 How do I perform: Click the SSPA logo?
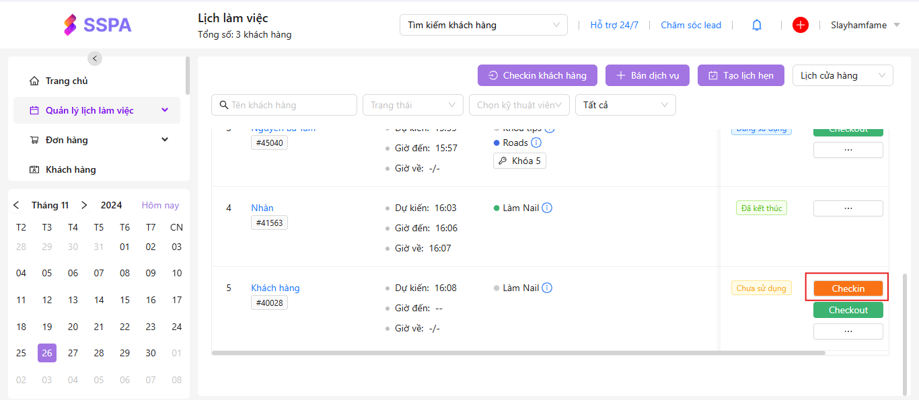coord(98,25)
